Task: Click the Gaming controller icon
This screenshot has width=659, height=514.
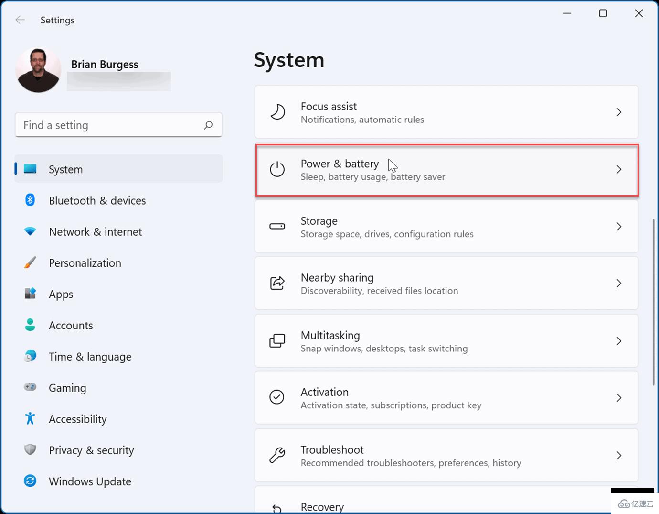Action: [30, 387]
